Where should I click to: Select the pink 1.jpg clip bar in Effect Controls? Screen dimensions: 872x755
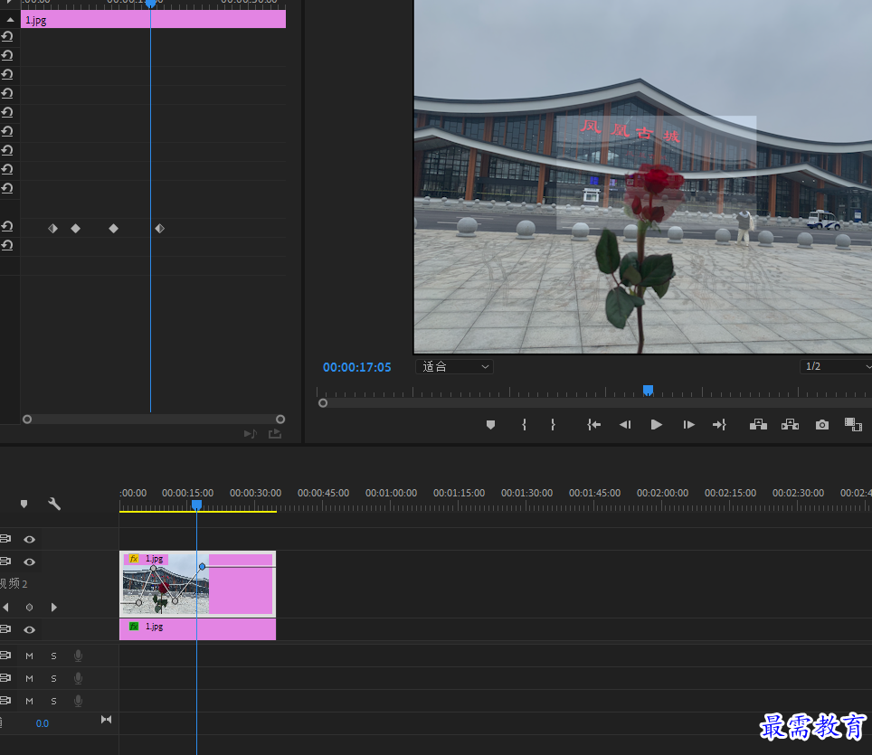(154, 20)
